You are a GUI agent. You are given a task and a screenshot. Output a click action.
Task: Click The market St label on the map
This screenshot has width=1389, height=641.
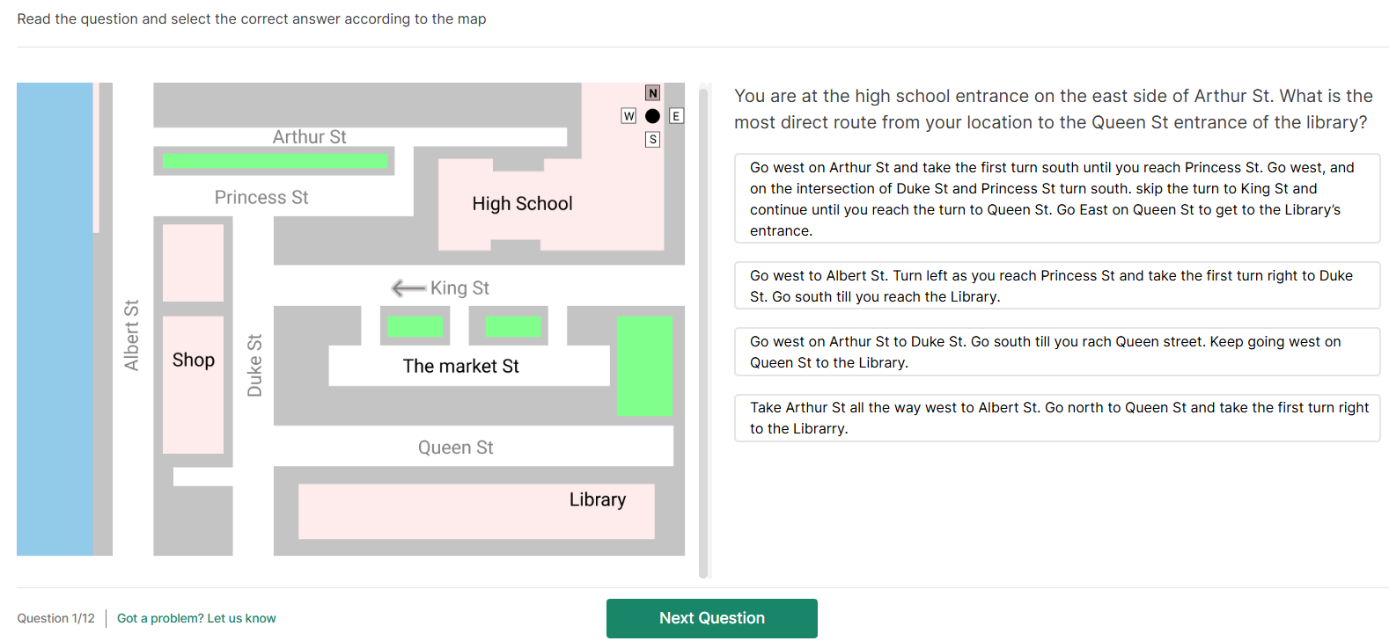tap(460, 367)
